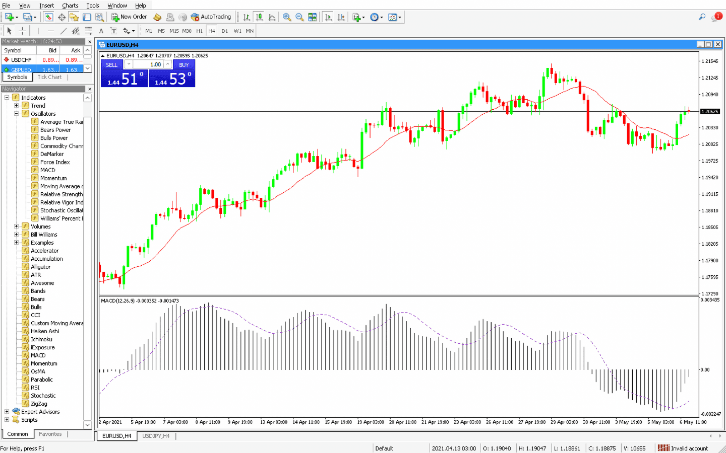Toggle AutoTrading on
The image size is (726, 453).
tap(212, 17)
